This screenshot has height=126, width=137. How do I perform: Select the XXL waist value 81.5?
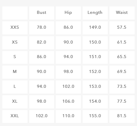(x=122, y=116)
